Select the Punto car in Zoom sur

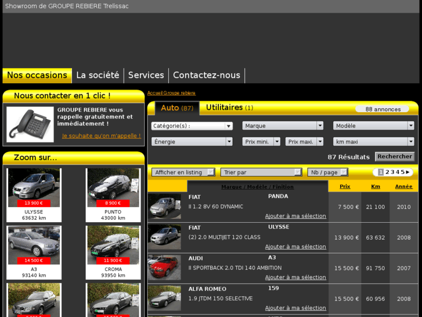pyautogui.click(x=113, y=188)
